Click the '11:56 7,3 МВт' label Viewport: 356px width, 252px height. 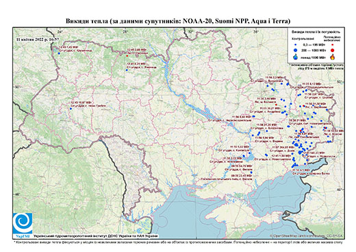tap(274, 78)
